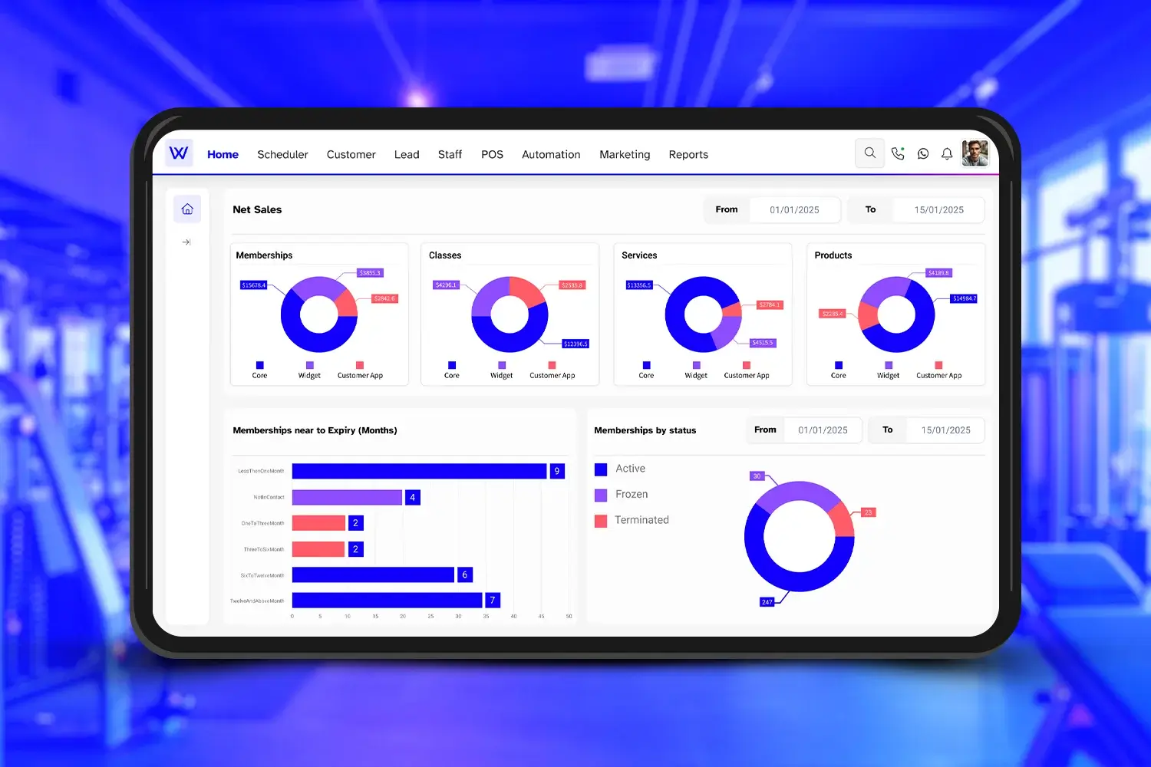Click the W logo in the top left

tap(178, 153)
